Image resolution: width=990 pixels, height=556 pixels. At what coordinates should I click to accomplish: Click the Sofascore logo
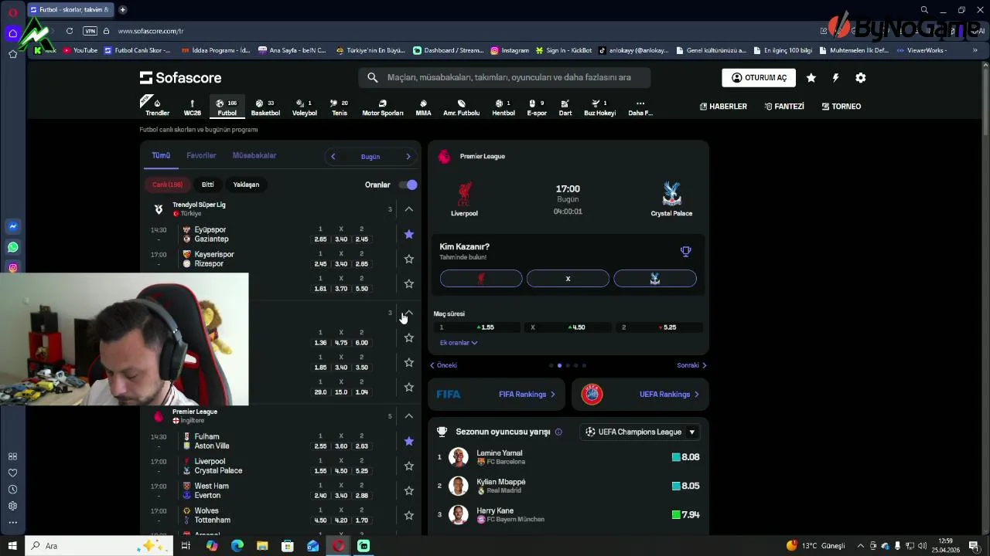[180, 78]
